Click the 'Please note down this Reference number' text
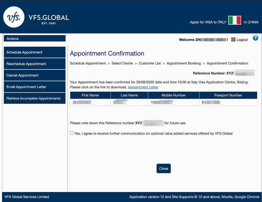Screen dimensions: 262x202 [x=102, y=123]
